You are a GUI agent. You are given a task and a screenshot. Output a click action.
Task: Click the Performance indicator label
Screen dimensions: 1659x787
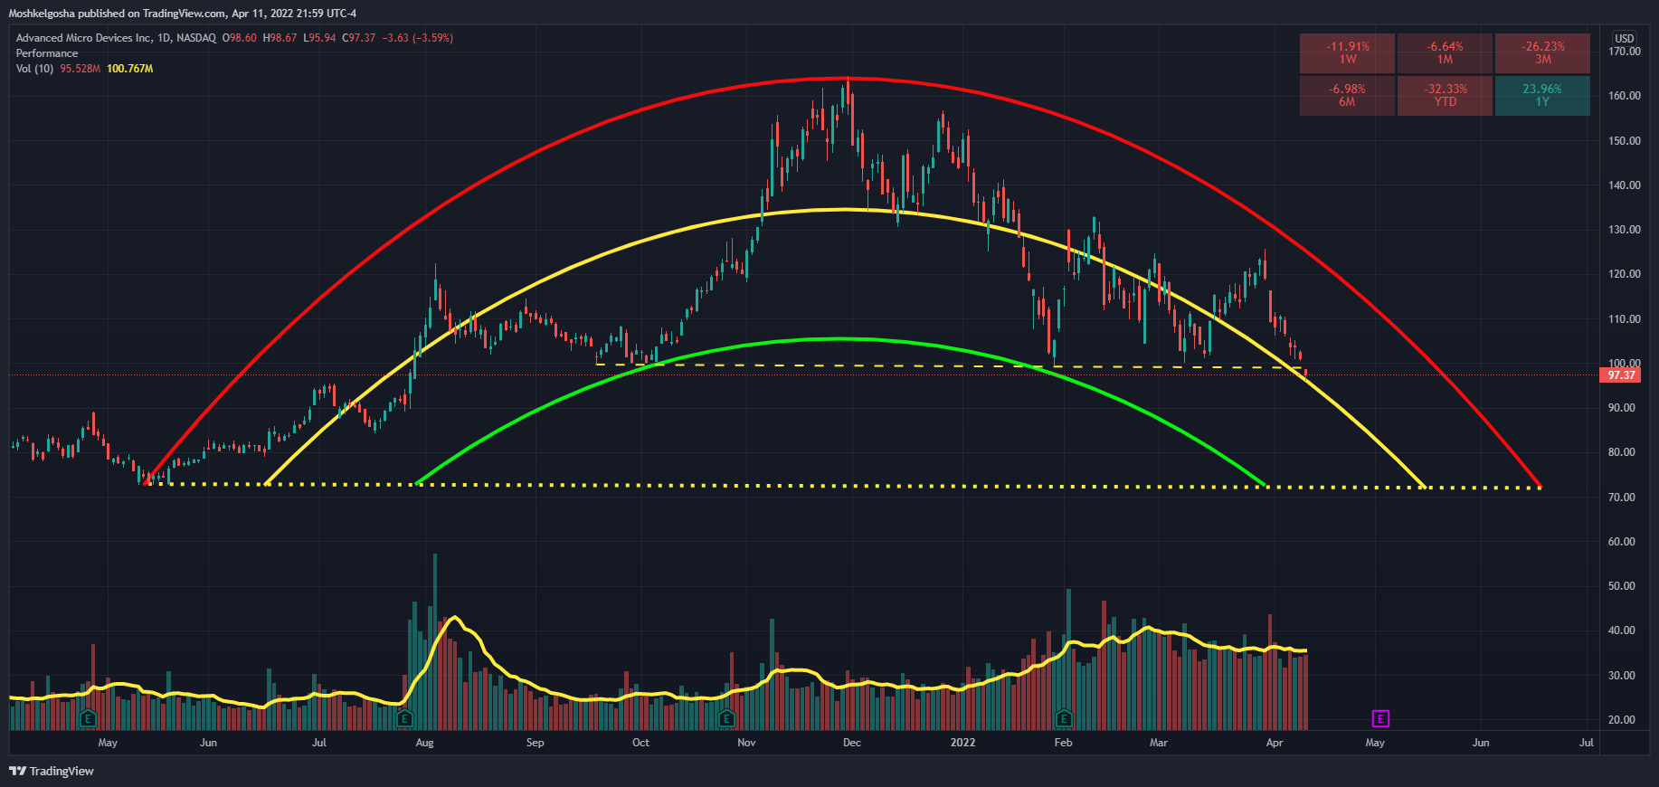(x=47, y=53)
